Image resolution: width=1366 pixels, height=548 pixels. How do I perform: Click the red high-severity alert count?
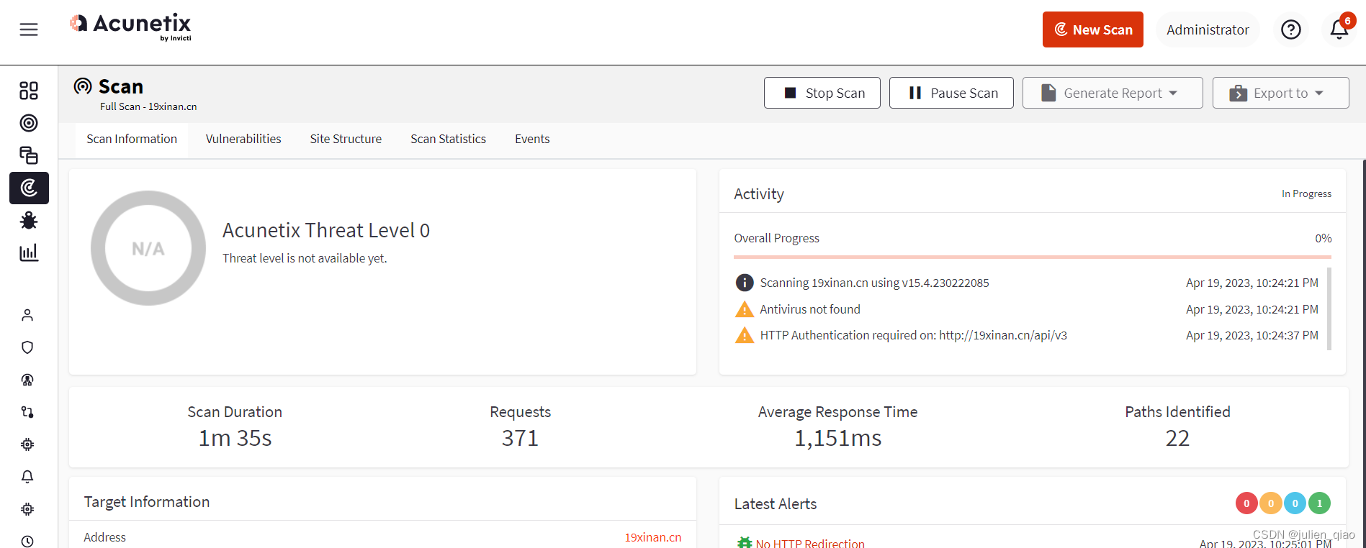pos(1246,503)
